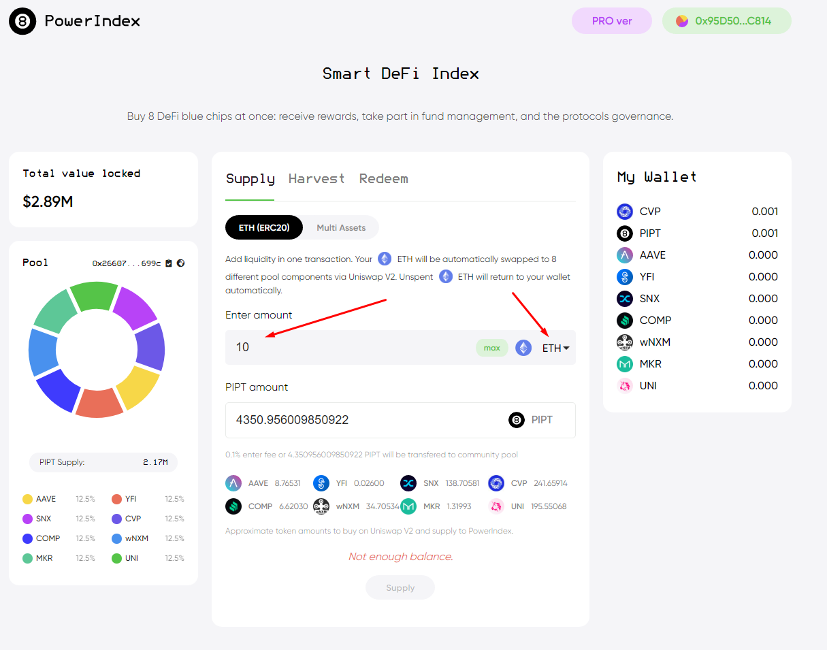Click the UNI icon beside 195.55068

(x=496, y=506)
